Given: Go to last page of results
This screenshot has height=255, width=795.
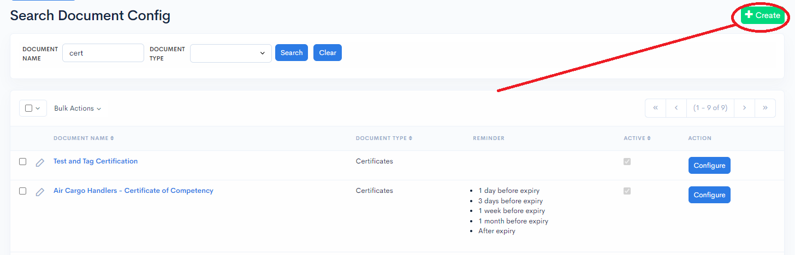Looking at the screenshot, I should pos(765,108).
